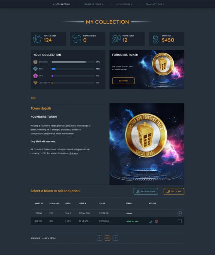
Task: Expand the Transactions dropdown
Action: point(155,4)
